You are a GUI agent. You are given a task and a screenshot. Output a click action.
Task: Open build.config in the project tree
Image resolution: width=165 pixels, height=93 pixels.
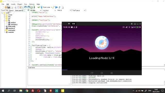coord(12,26)
